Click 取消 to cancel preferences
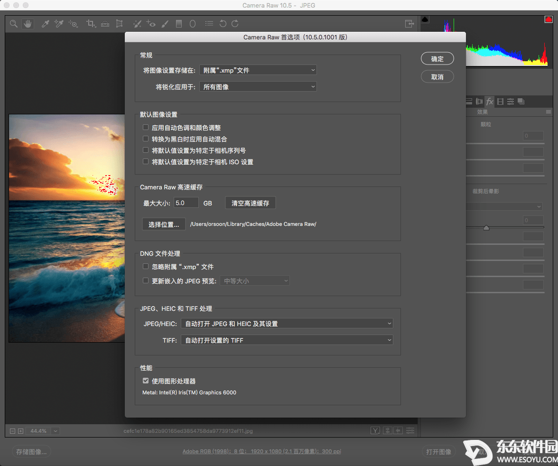 coord(437,76)
